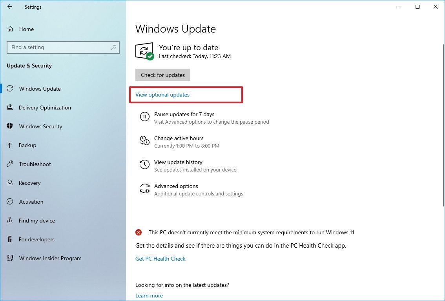Click the search magnifier icon
The width and height of the screenshot is (445, 301).
pyautogui.click(x=114, y=47)
